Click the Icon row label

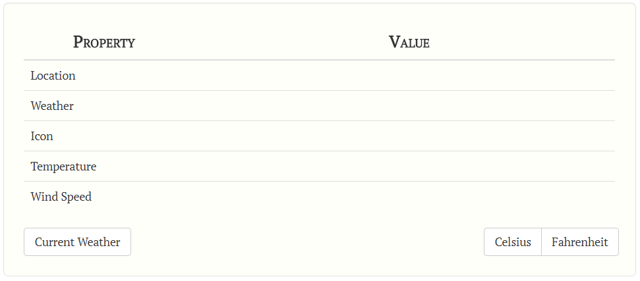click(x=42, y=136)
